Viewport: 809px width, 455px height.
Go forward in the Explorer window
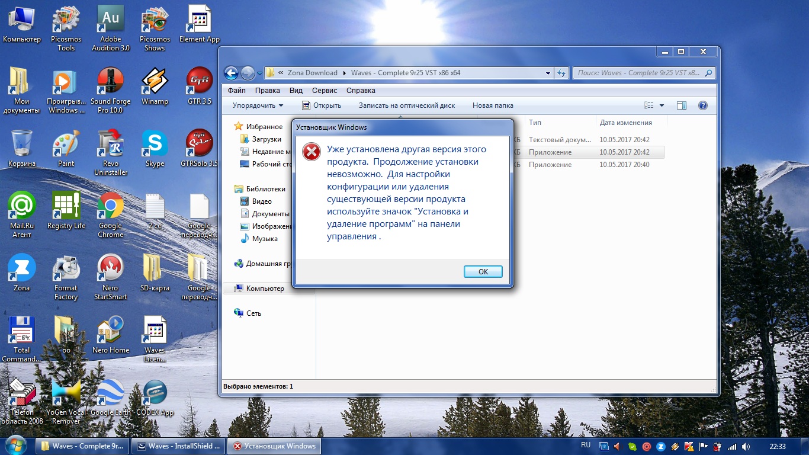coord(248,73)
